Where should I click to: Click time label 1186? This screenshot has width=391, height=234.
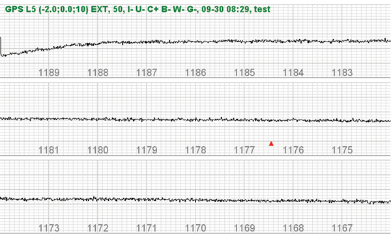tap(195, 73)
